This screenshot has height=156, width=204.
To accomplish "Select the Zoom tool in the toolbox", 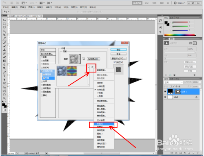I will point(4,98).
